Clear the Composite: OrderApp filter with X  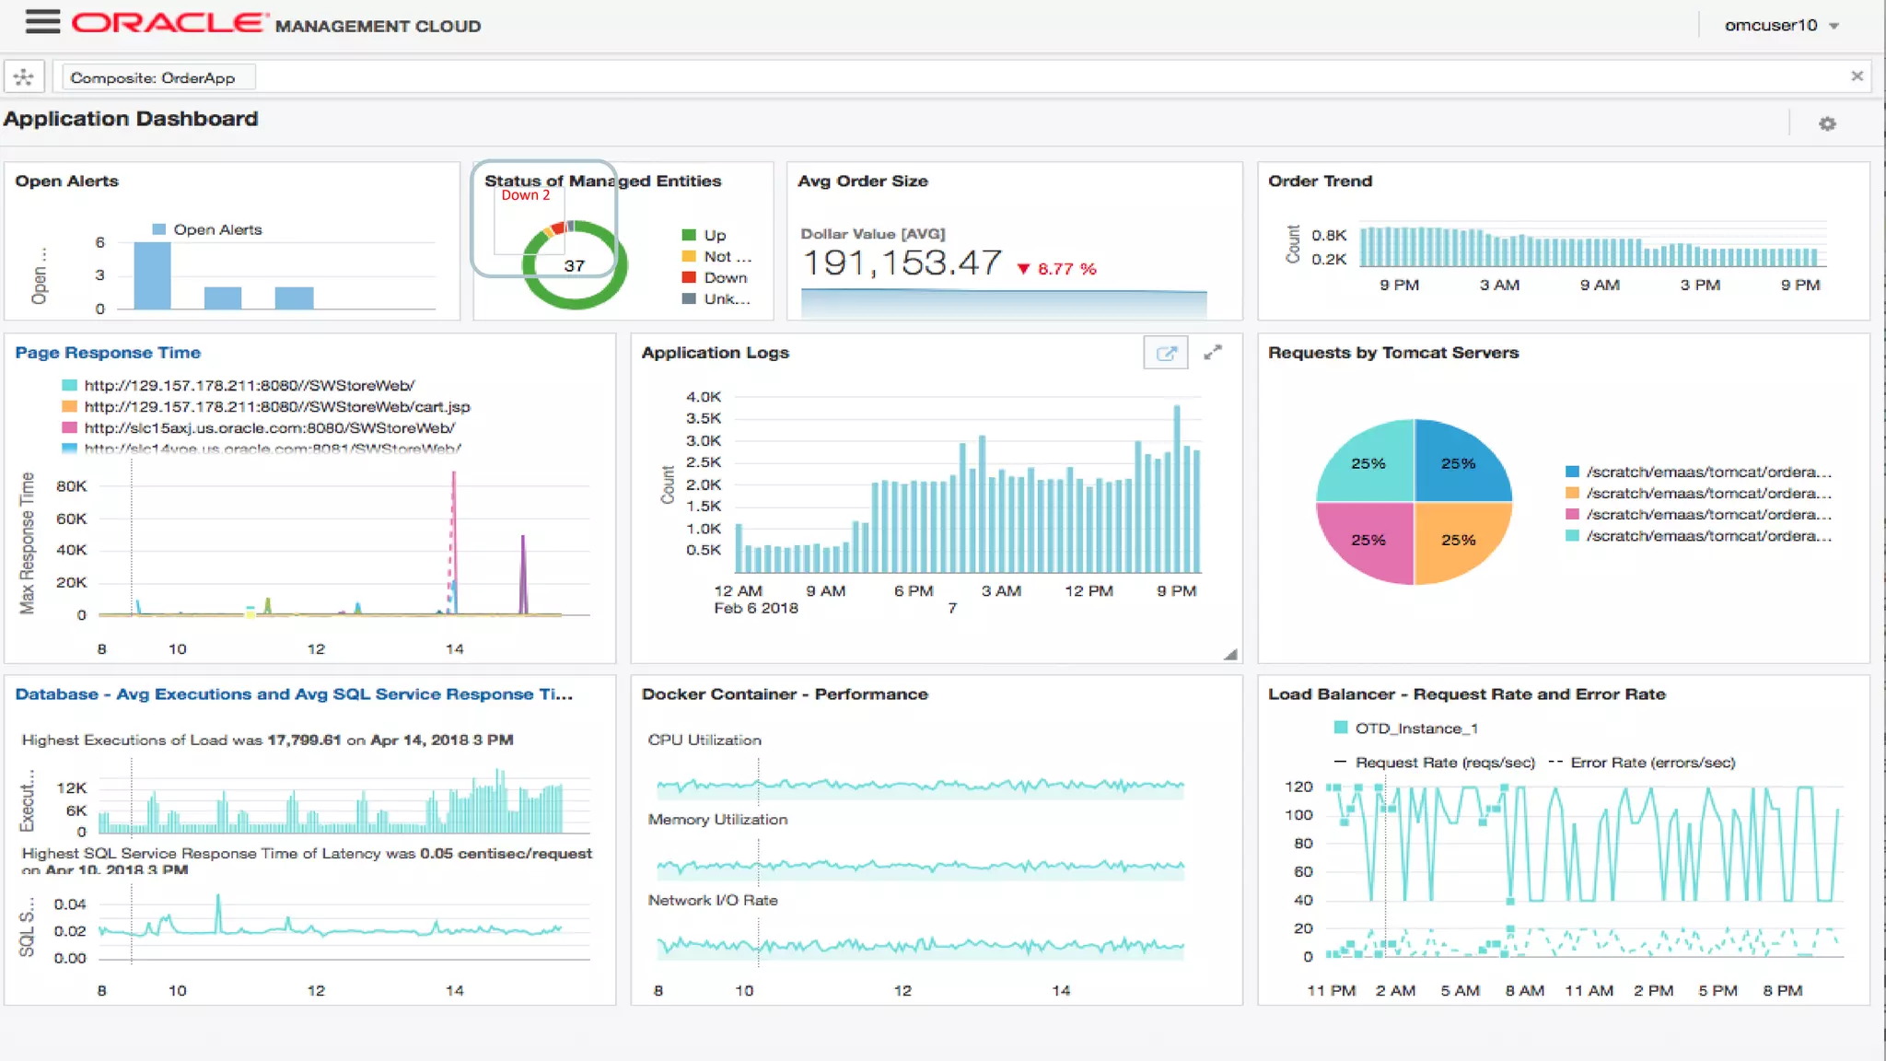[x=1857, y=76]
